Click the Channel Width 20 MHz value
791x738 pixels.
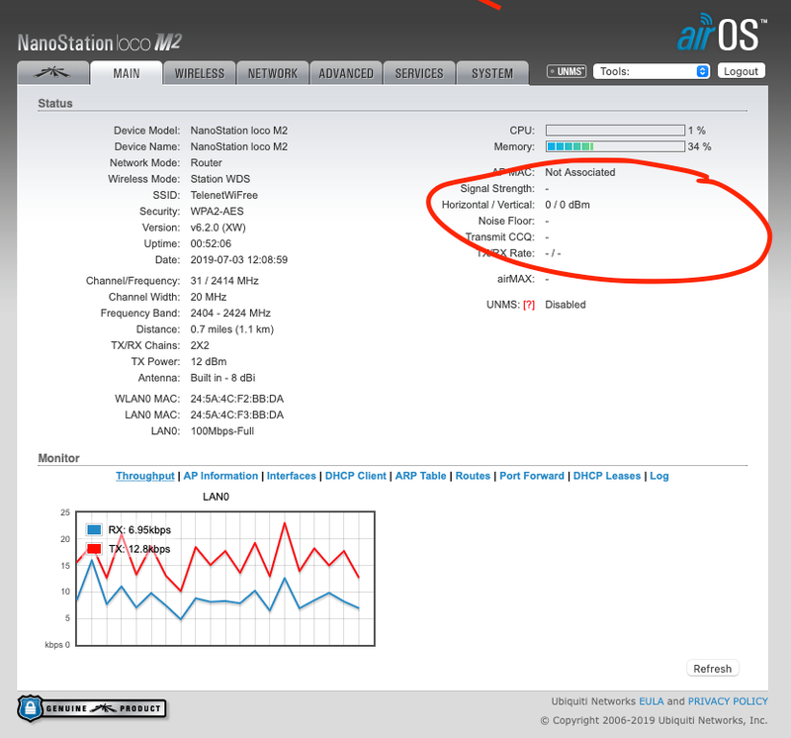tap(209, 297)
